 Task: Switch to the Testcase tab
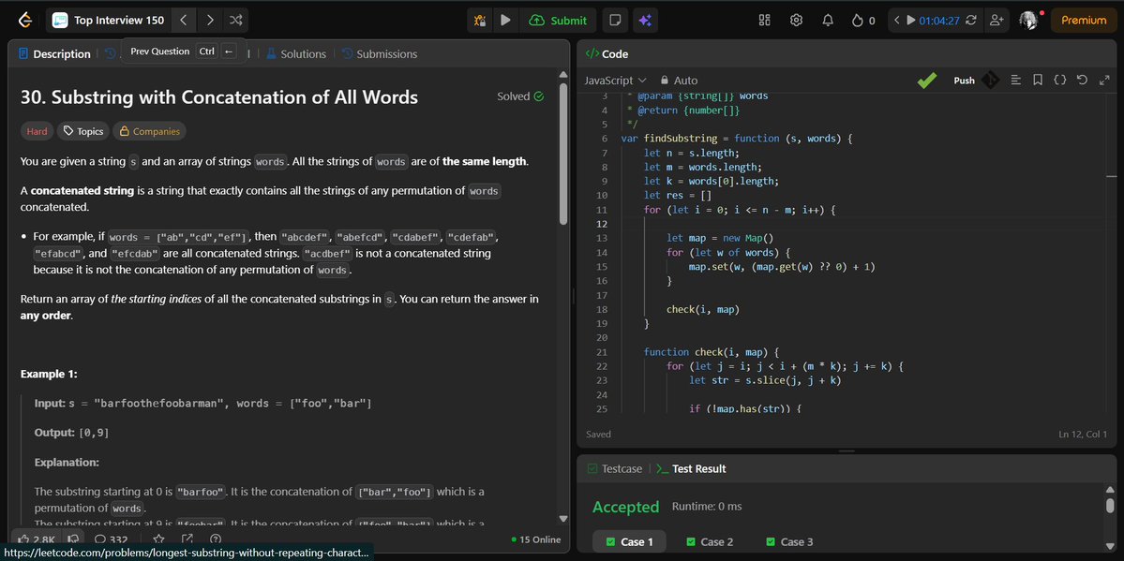pyautogui.click(x=614, y=468)
